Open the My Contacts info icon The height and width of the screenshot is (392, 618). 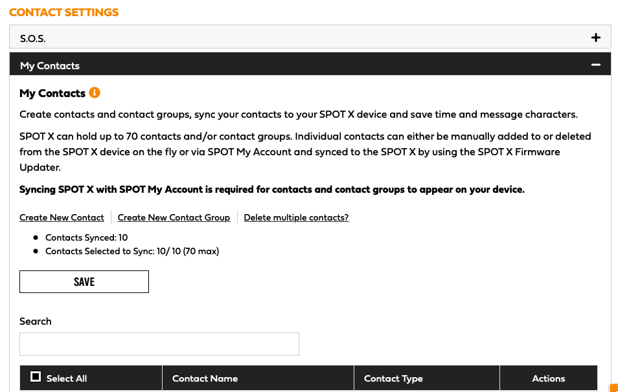pyautogui.click(x=95, y=93)
